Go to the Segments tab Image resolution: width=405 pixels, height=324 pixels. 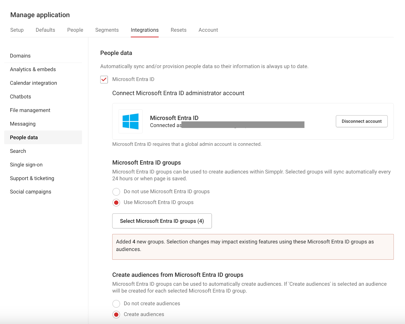coord(107,30)
